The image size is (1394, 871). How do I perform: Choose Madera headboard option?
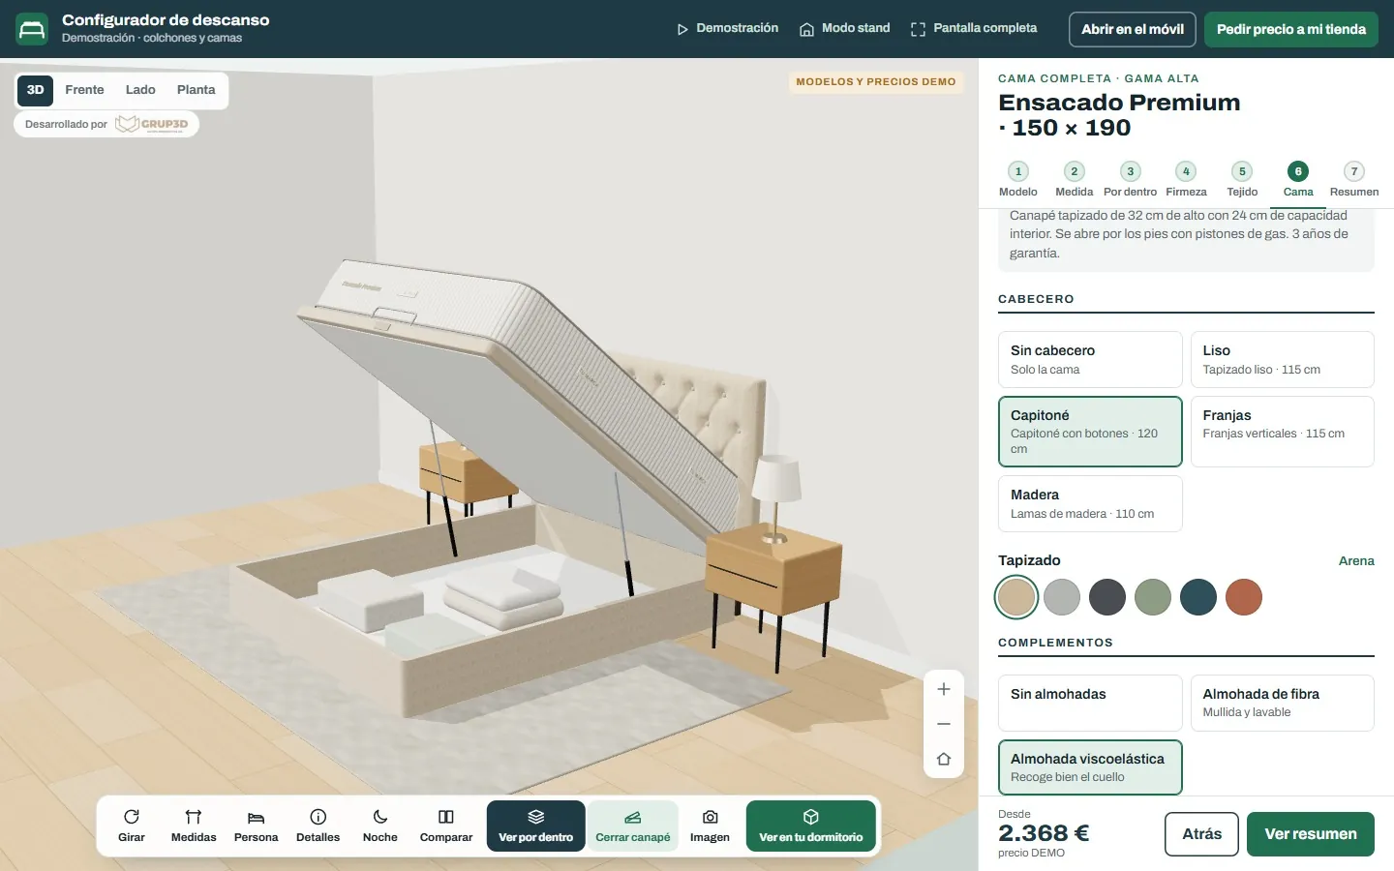pos(1090,503)
